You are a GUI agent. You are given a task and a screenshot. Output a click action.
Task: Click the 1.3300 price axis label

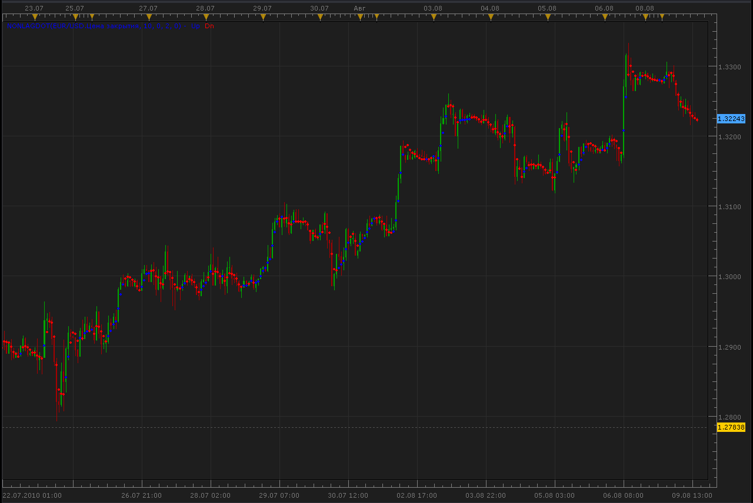coord(729,67)
